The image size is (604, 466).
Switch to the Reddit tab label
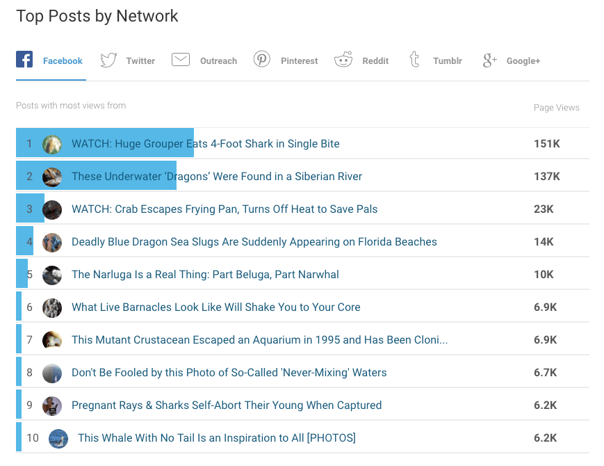[x=375, y=61]
